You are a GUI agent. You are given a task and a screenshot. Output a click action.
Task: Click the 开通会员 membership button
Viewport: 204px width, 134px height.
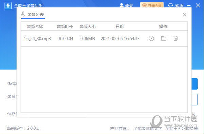point(152,5)
